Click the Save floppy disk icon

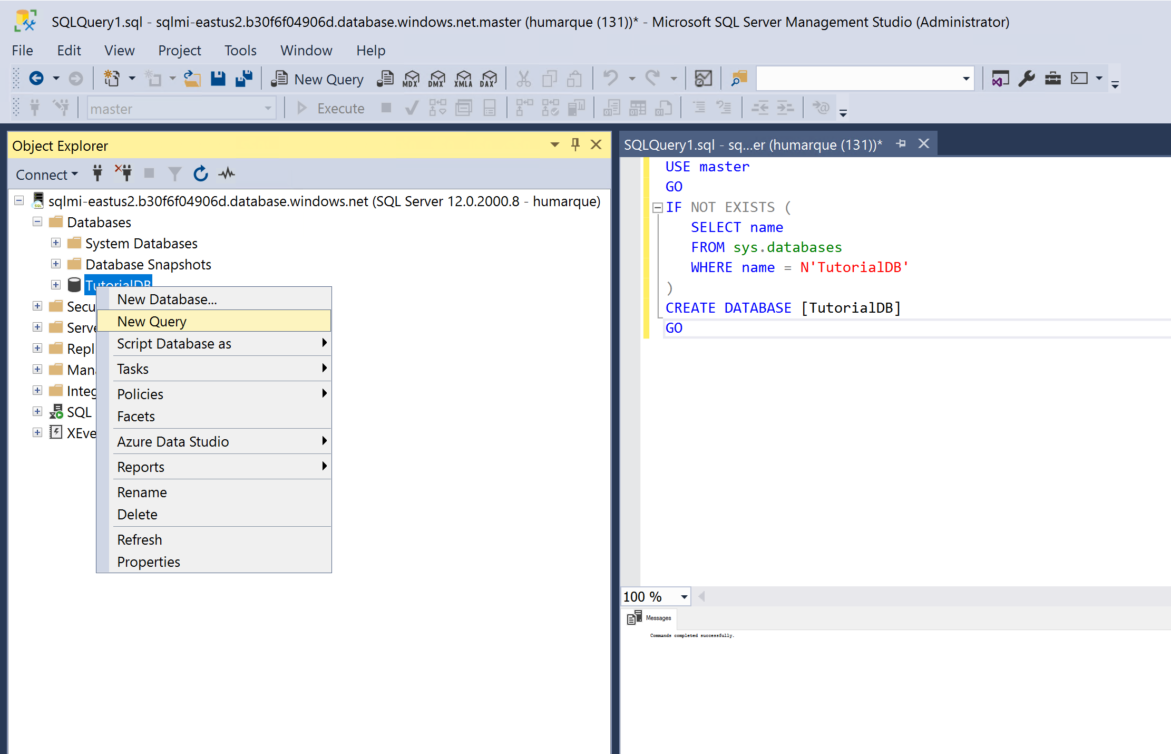tap(218, 79)
